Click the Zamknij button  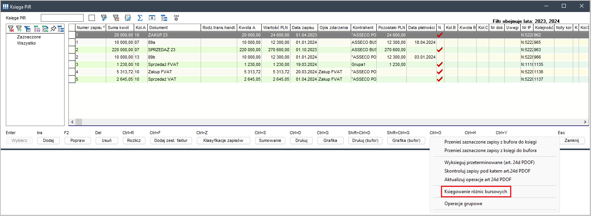pyautogui.click(x=572, y=141)
